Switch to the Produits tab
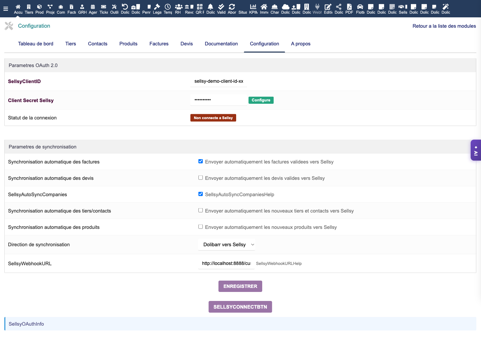 point(129,44)
